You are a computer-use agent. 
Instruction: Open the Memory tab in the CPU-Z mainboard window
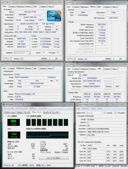29,69
